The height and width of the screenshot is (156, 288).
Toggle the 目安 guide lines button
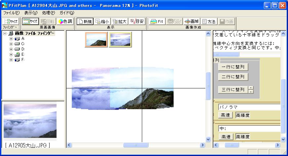click(x=137, y=21)
